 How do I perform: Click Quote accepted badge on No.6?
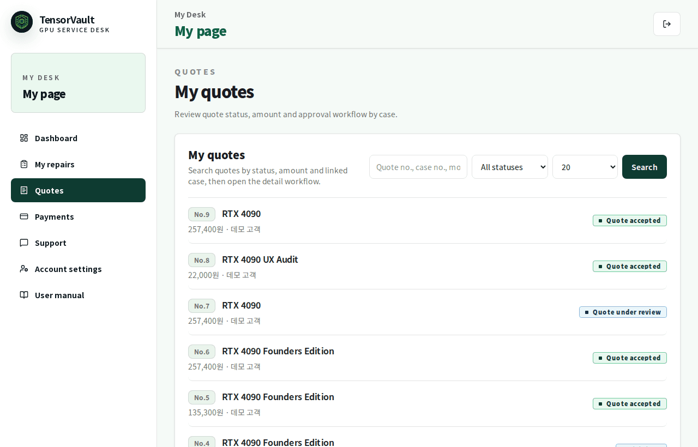click(x=630, y=358)
